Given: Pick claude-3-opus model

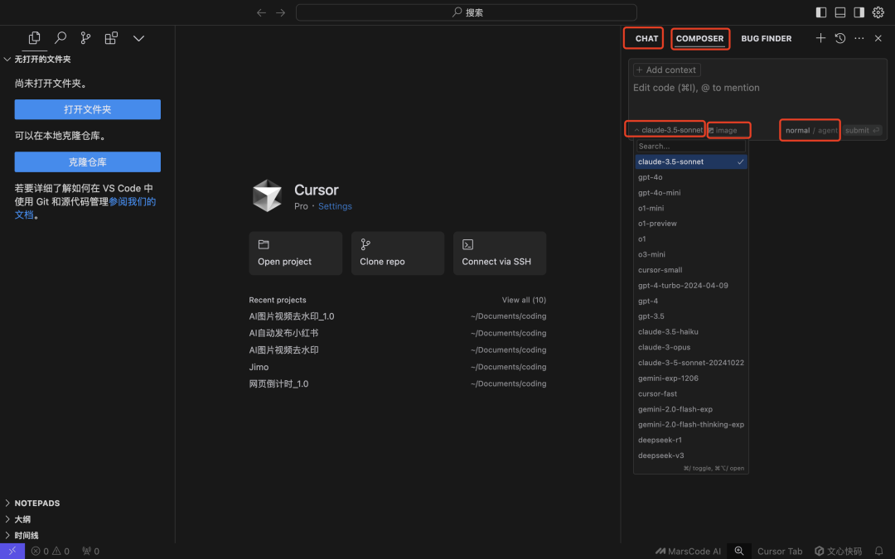Looking at the screenshot, I should pyautogui.click(x=690, y=347).
